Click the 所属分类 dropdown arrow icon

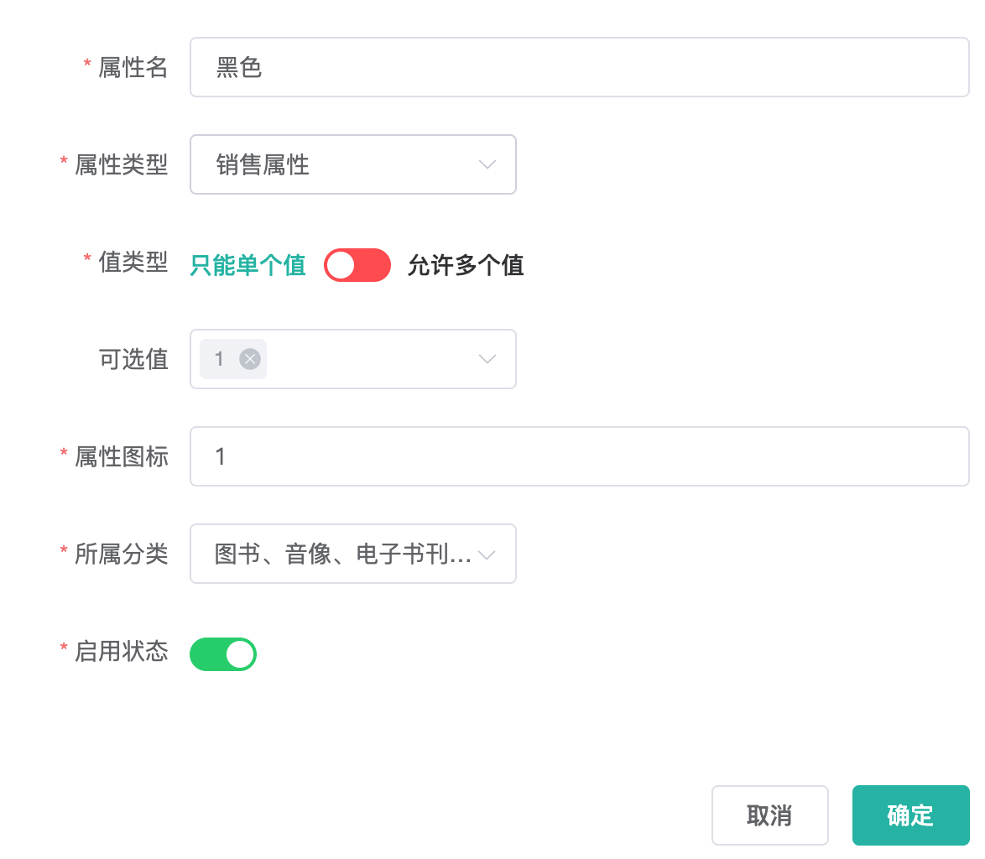tap(487, 554)
